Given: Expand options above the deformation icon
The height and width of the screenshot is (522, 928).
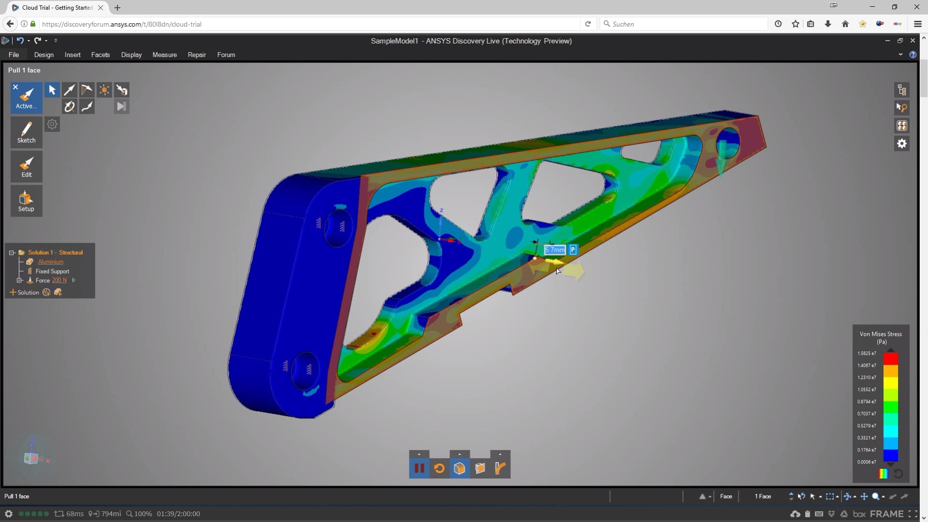Looking at the screenshot, I should click(x=500, y=454).
